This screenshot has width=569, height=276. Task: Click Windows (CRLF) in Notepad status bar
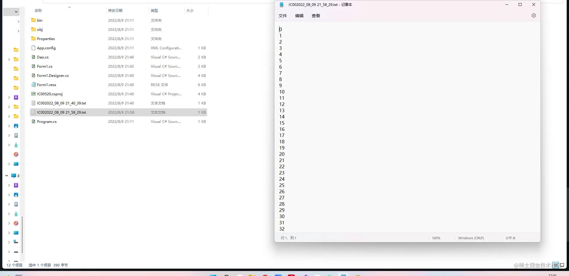471,238
